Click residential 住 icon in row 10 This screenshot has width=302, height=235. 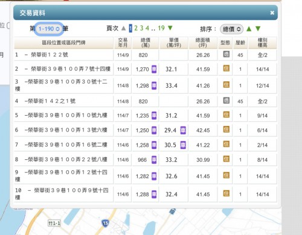click(226, 193)
